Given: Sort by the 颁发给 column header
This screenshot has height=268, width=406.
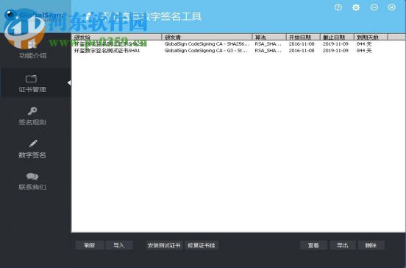Looking at the screenshot, I should click(x=116, y=37).
